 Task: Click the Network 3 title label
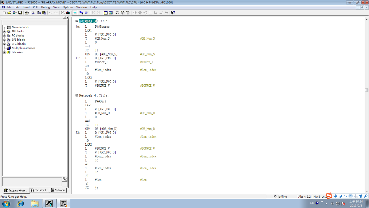pyautogui.click(x=87, y=21)
